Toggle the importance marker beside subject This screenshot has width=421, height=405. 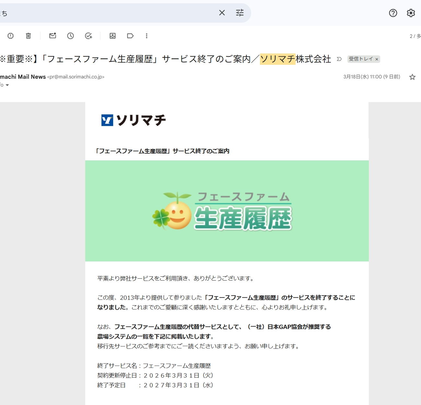tap(339, 59)
